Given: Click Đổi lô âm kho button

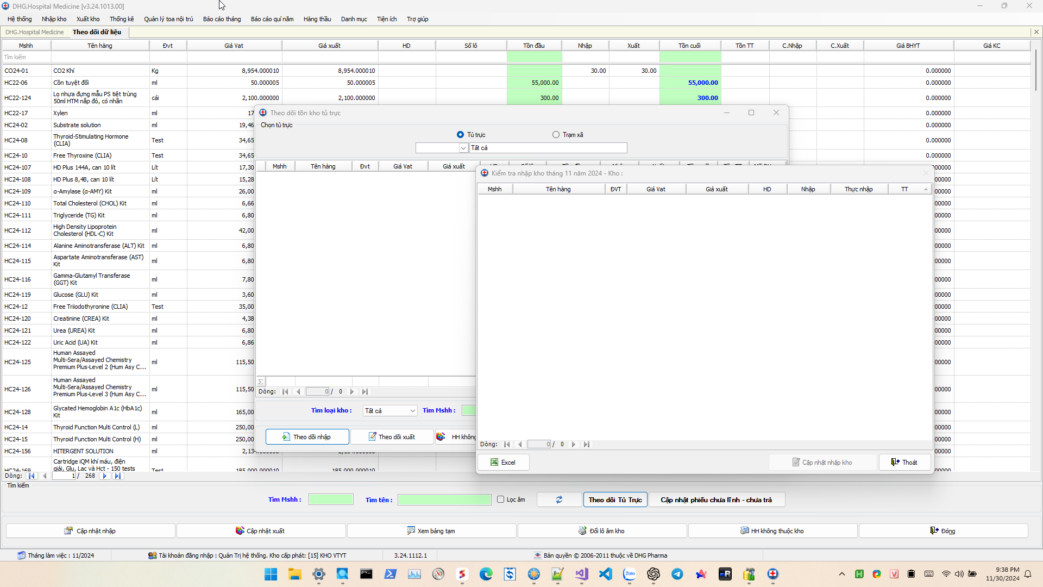Looking at the screenshot, I should tap(602, 531).
